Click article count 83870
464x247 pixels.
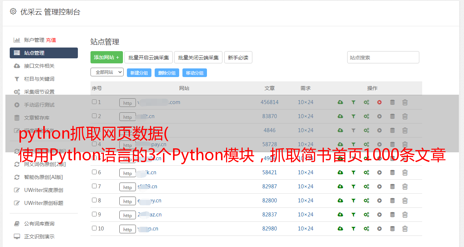click(x=270, y=116)
